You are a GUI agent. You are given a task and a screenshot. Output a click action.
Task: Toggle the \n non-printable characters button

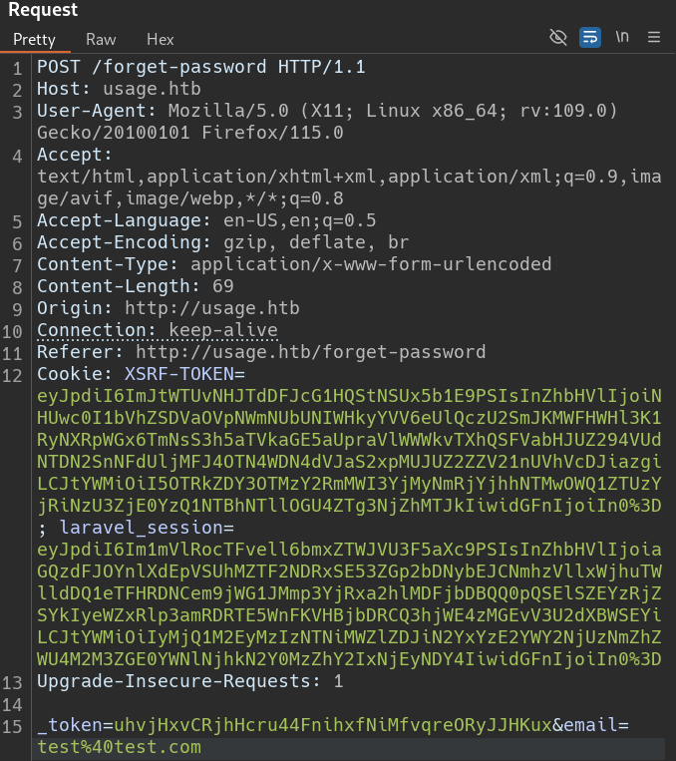[622, 38]
